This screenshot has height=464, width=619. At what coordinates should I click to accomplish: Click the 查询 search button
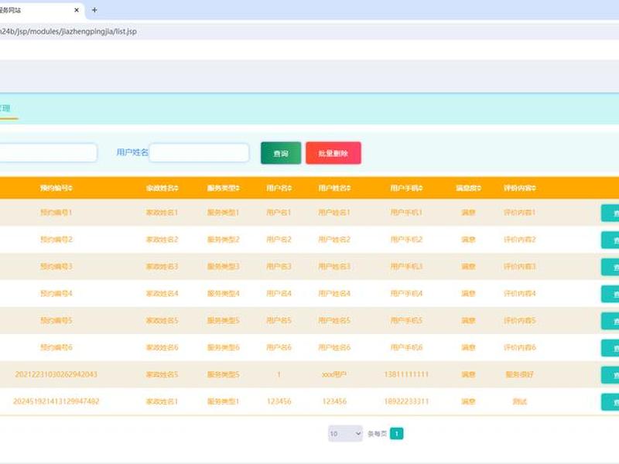pos(281,153)
